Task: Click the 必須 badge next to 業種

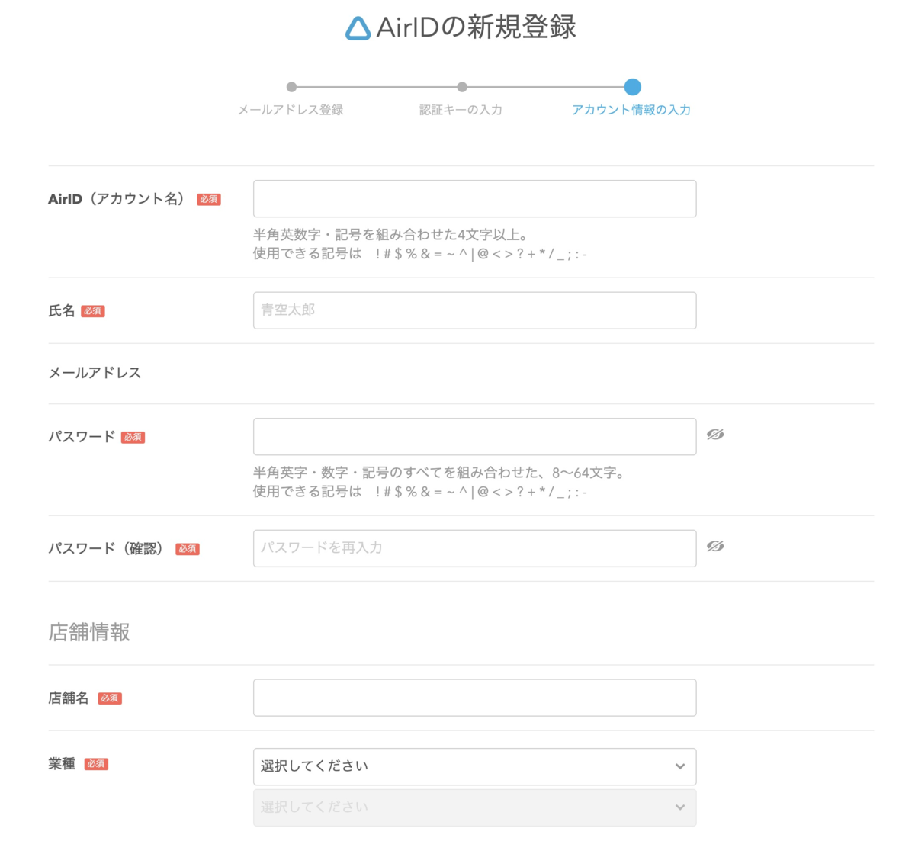Action: click(x=96, y=764)
